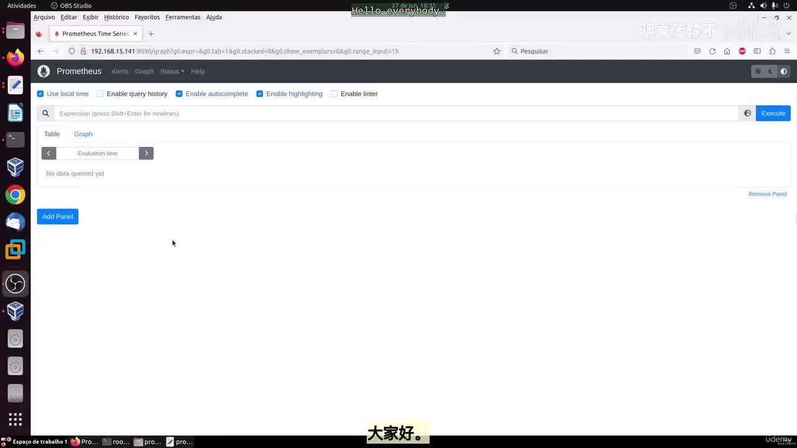Viewport: 797px width, 448px height.
Task: Open the Firefox Arquivo menu
Action: (x=44, y=17)
